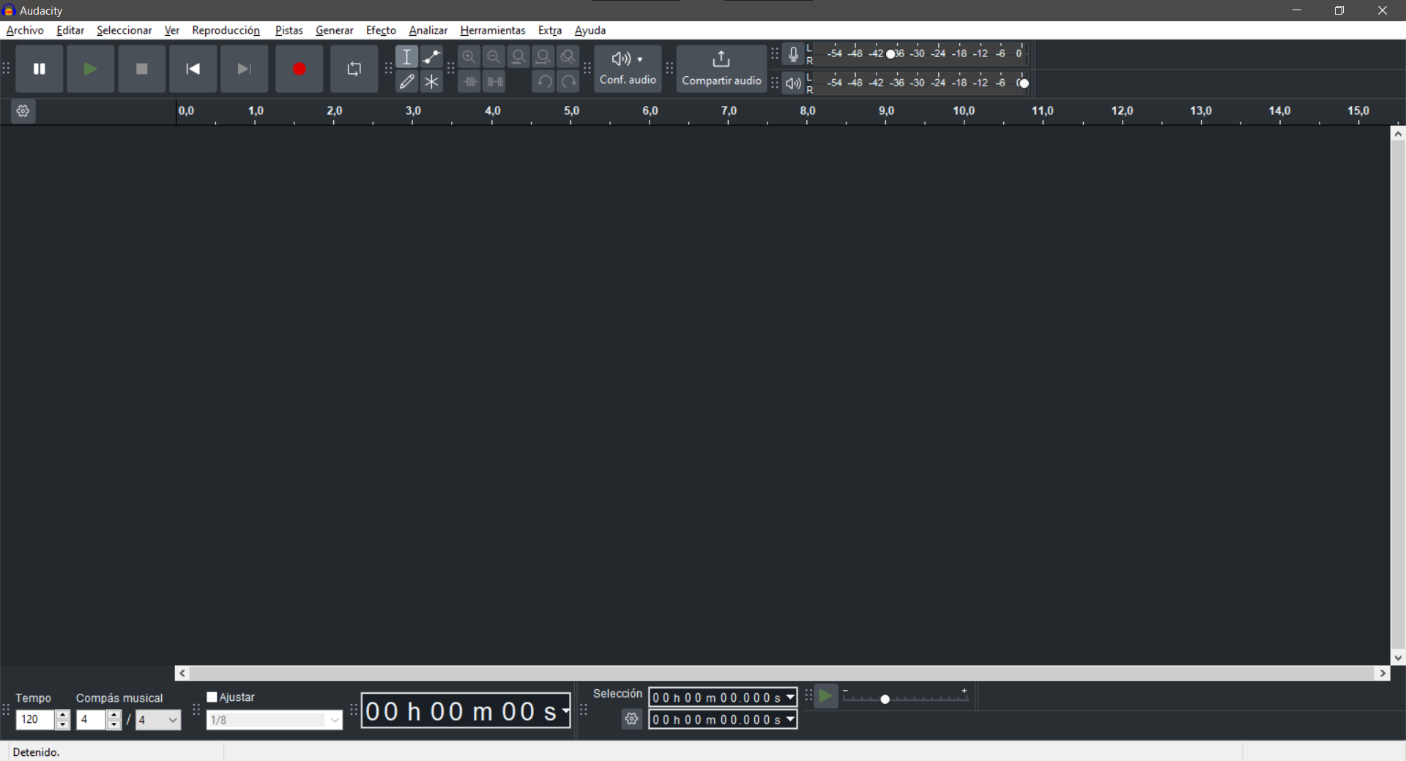Open the Conf. audio setup dropdown
Image resolution: width=1406 pixels, height=761 pixels.
tap(628, 69)
